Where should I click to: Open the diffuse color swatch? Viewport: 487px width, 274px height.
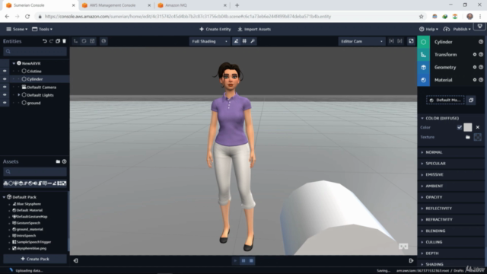click(468, 127)
